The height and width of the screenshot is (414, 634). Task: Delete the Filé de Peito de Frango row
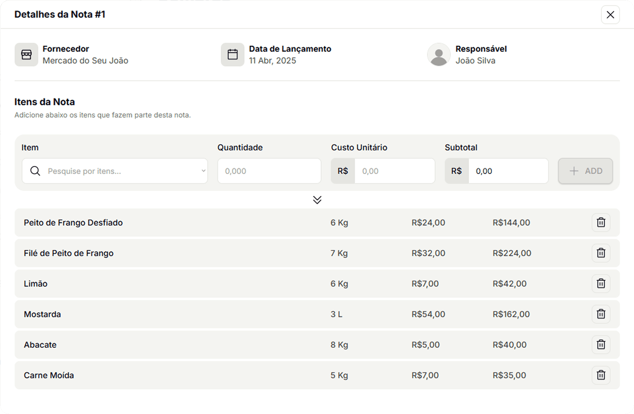[601, 253]
